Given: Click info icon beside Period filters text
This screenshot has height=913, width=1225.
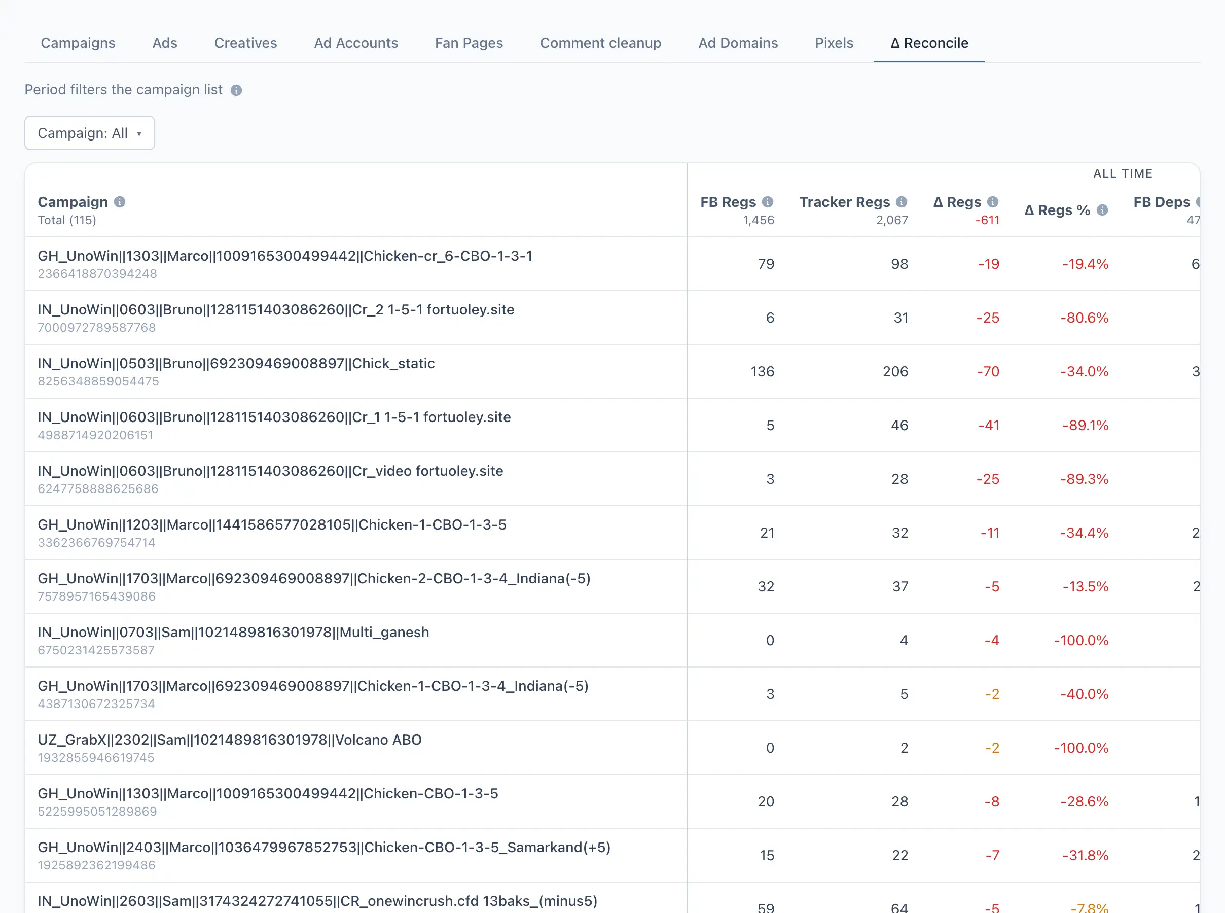Looking at the screenshot, I should pyautogui.click(x=236, y=90).
